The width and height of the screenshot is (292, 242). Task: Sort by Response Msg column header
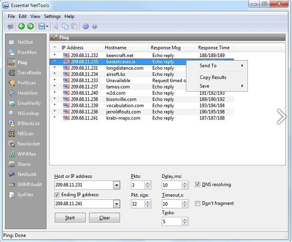click(172, 48)
